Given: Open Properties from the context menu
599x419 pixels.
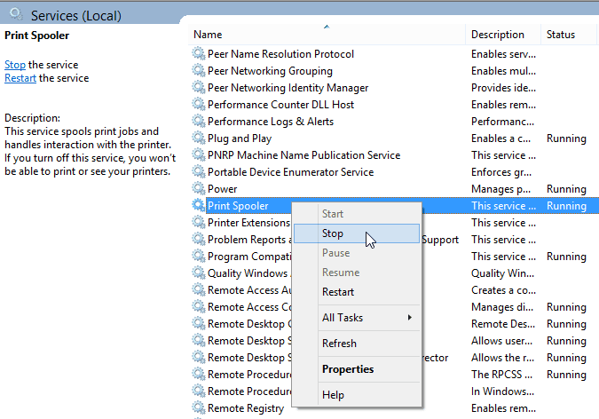Looking at the screenshot, I should coord(348,369).
